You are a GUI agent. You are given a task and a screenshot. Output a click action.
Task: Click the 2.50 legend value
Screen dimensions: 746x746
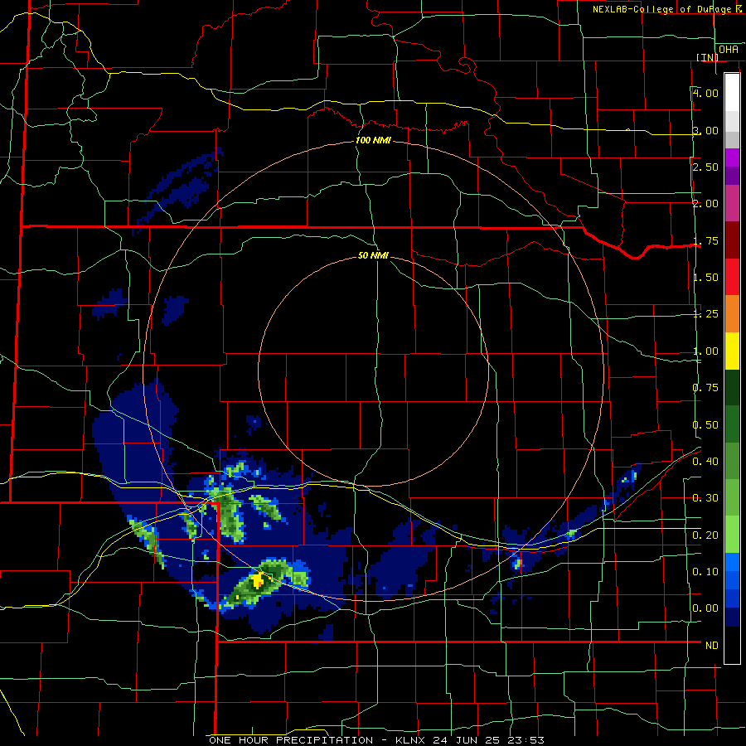705,167
